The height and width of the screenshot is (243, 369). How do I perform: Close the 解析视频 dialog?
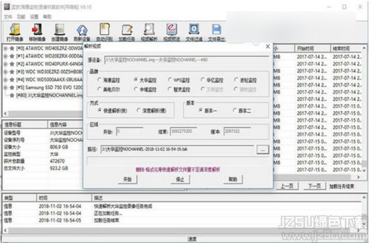pyautogui.click(x=268, y=46)
